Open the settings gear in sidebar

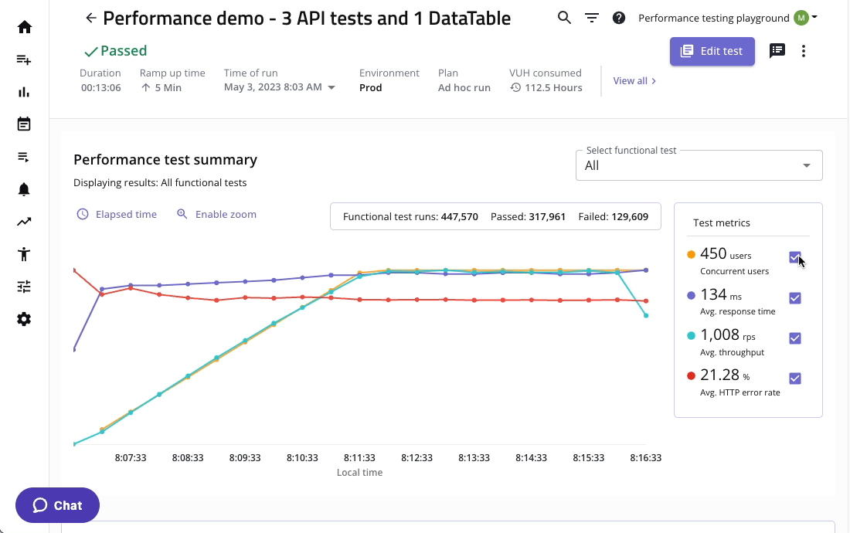click(24, 319)
